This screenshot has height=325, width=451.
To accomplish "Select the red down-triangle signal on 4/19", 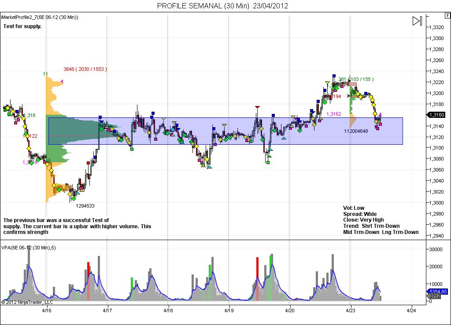I will [x=257, y=107].
